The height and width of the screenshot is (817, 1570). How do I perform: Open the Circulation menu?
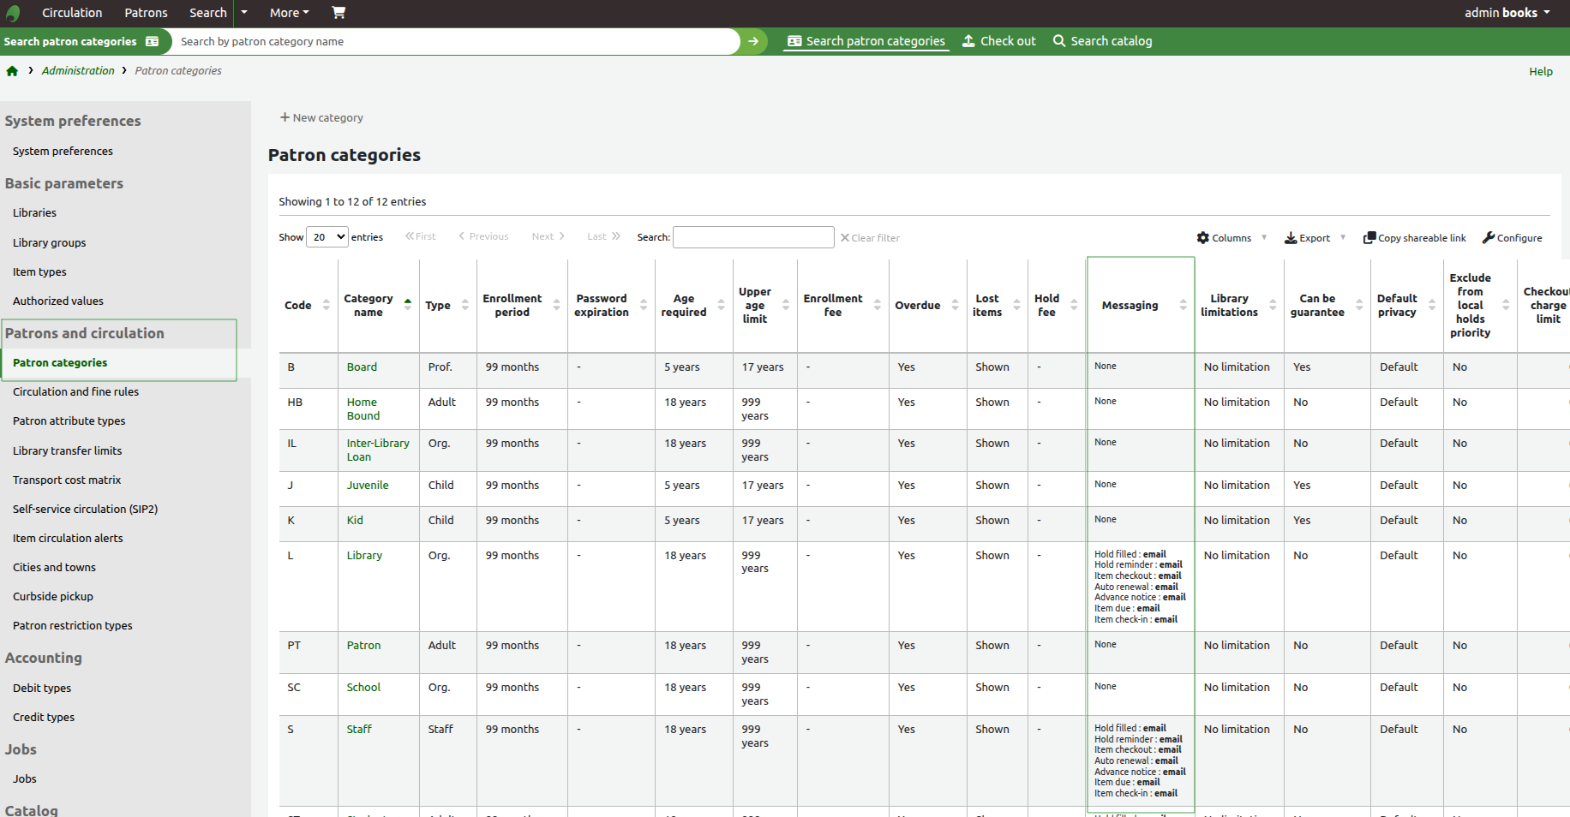click(x=72, y=13)
